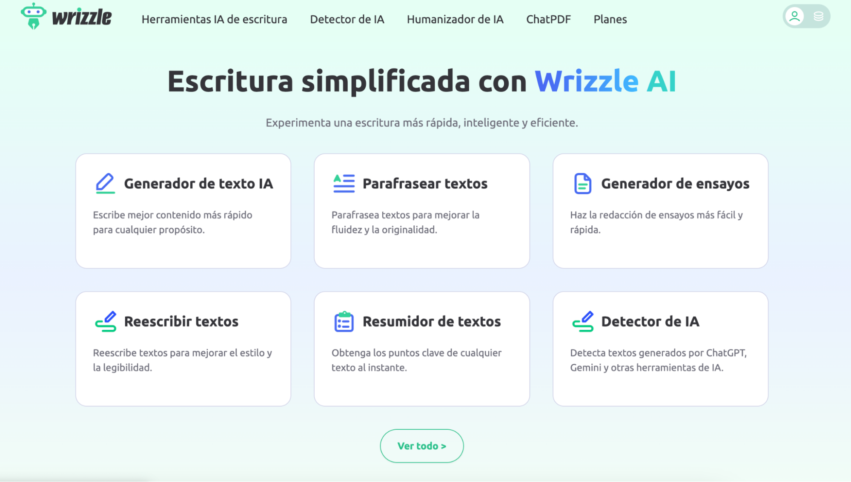Click the credits coin stack icon

click(818, 17)
